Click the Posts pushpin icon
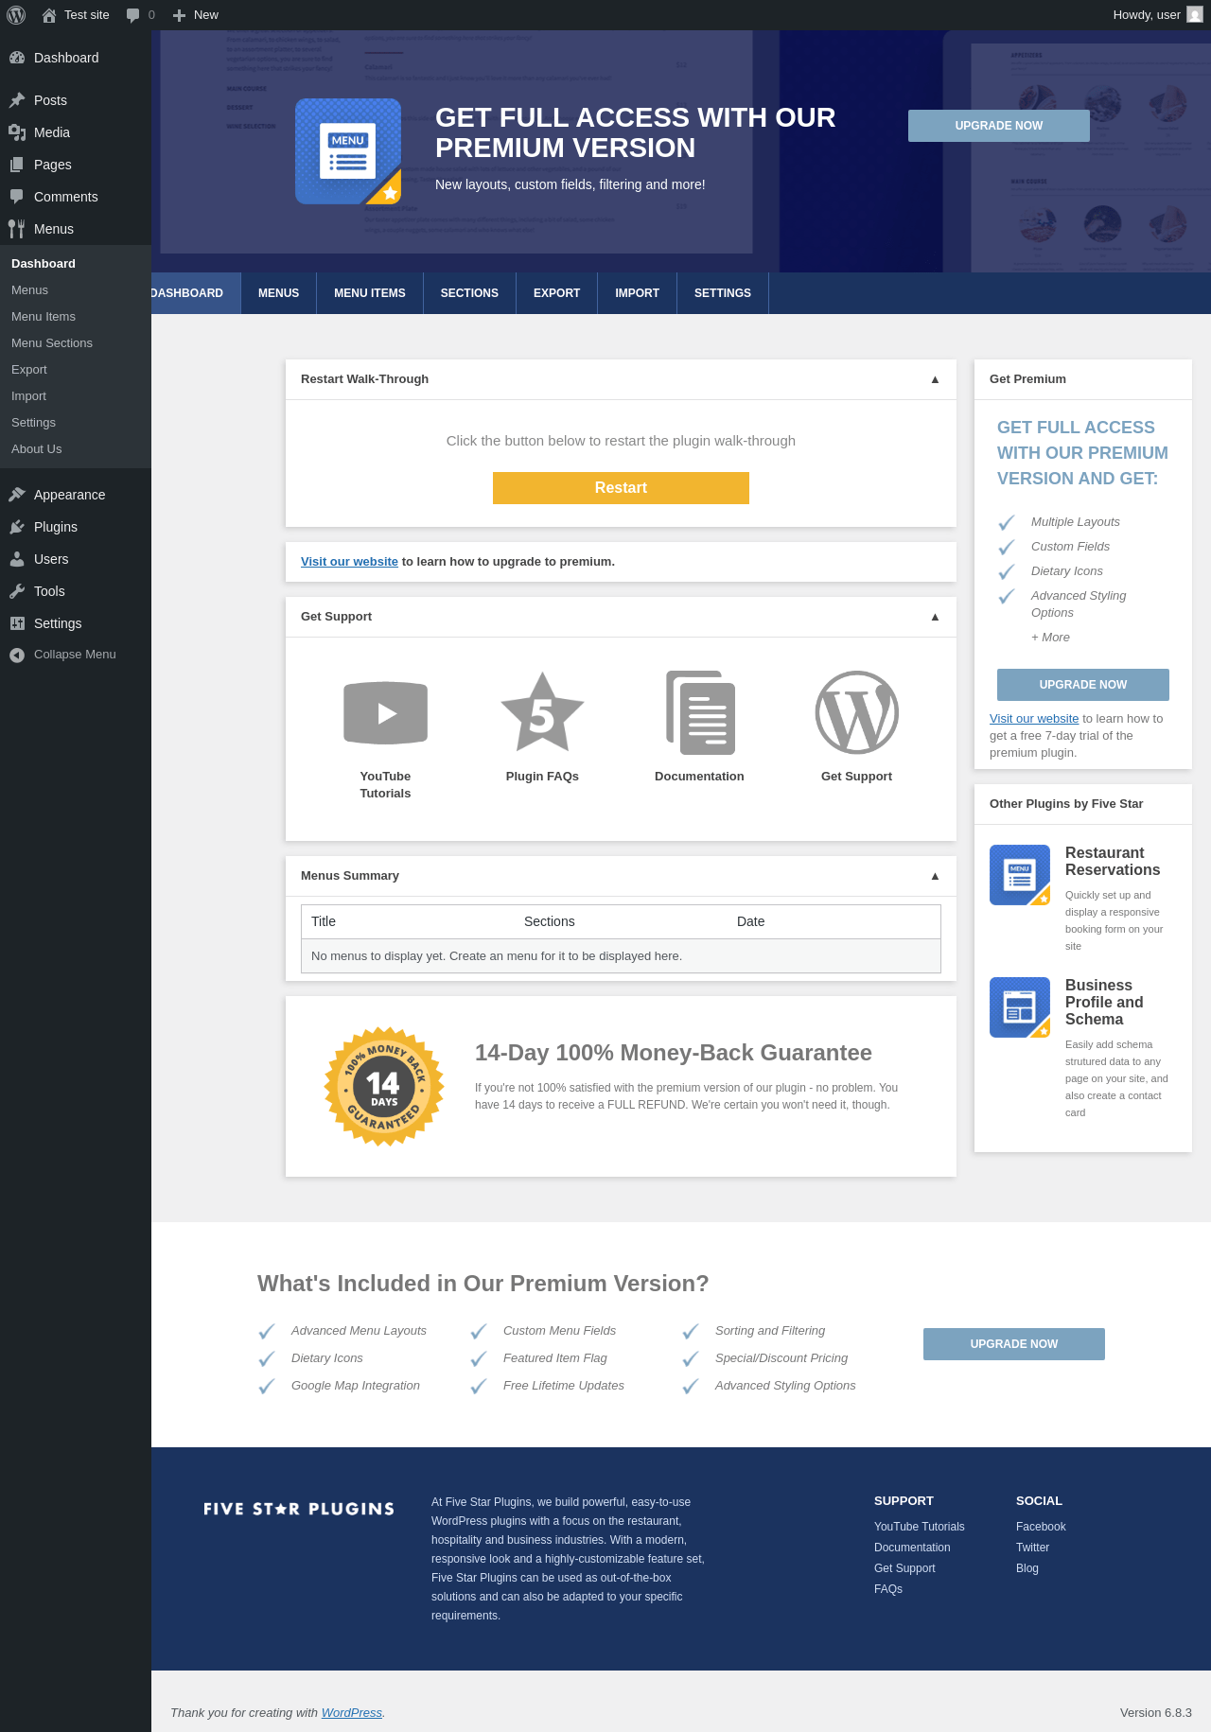Image resolution: width=1211 pixels, height=1732 pixels. (x=17, y=100)
